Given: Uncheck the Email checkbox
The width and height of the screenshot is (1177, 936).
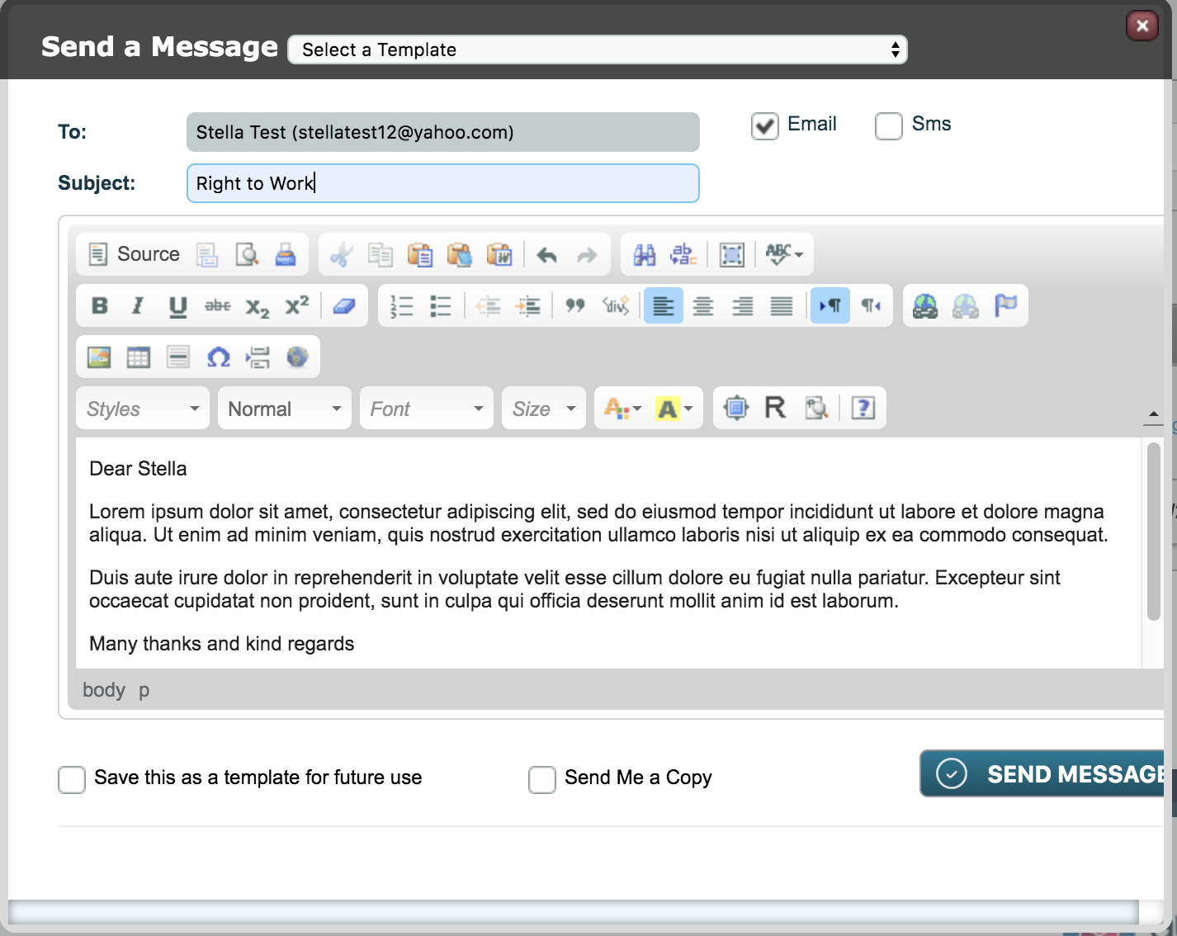Looking at the screenshot, I should (x=765, y=126).
